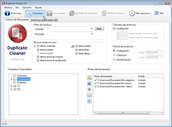172x127 pixels.
Task: Open the Archivo menu
Action: [8, 8]
